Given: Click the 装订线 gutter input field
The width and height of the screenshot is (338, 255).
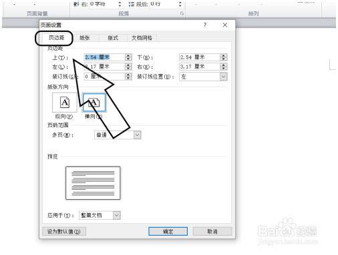Looking at the screenshot, I should pyautogui.click(x=104, y=77).
